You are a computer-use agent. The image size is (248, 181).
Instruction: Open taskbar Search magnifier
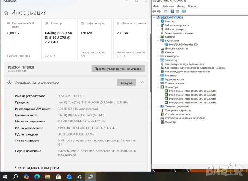[15, 177]
